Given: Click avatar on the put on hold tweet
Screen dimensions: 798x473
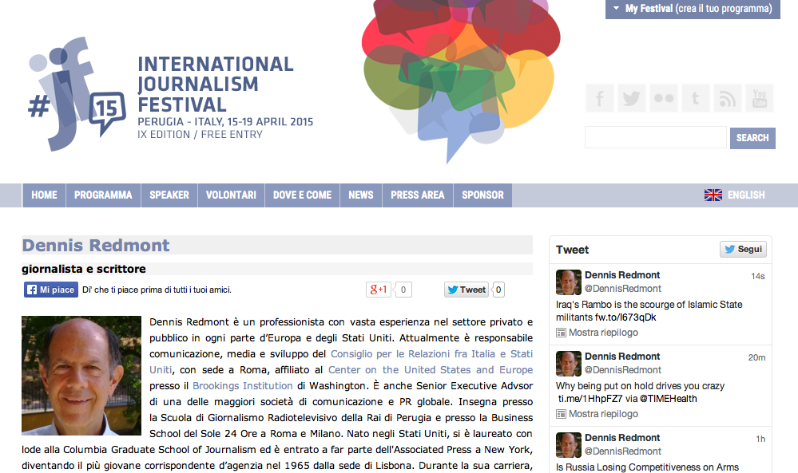Looking at the screenshot, I should pos(569,364).
